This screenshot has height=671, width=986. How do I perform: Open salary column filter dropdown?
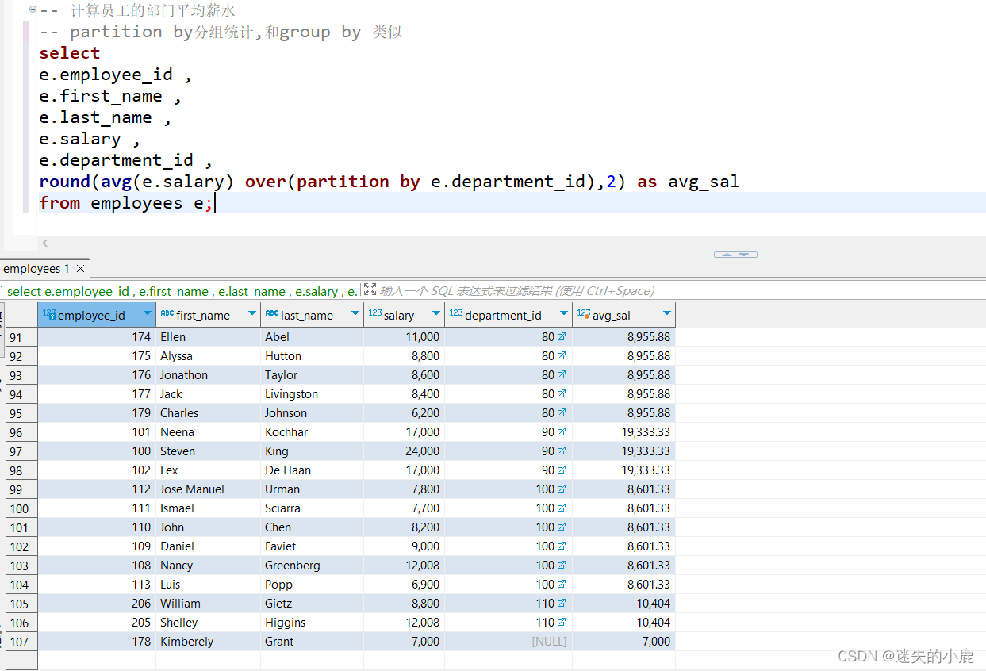(436, 314)
